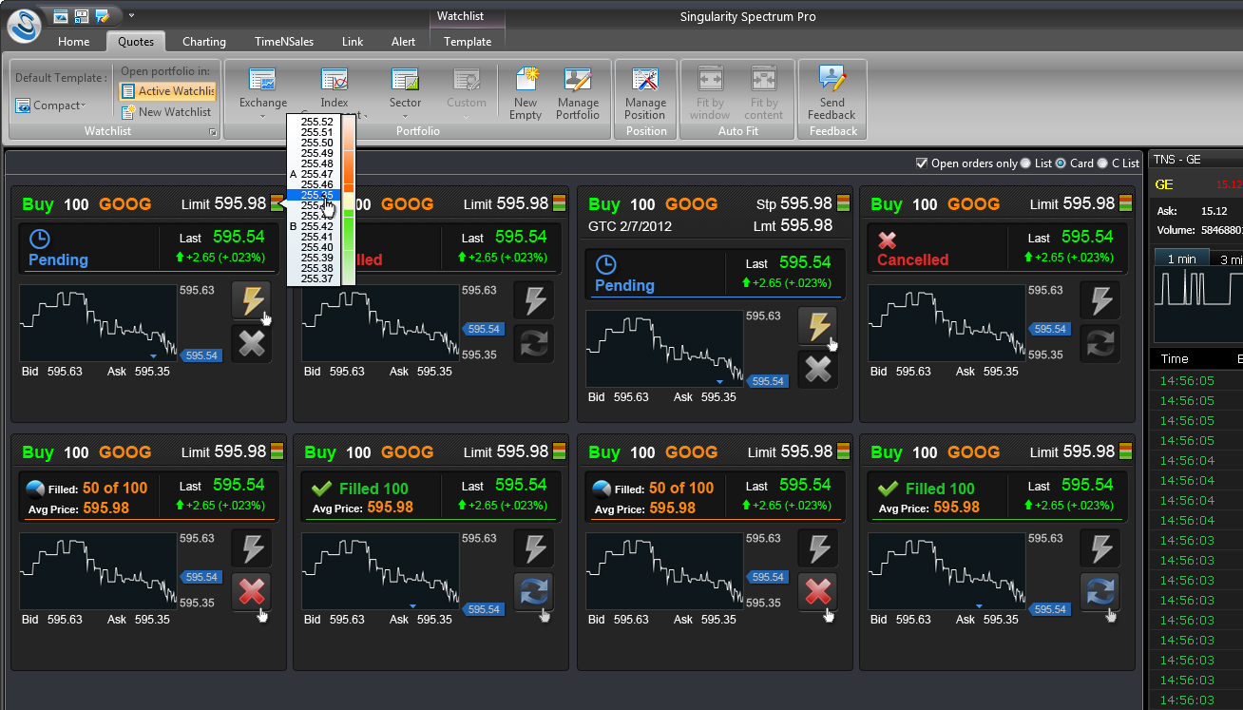Open the Charting ribbon tab
1243x710 pixels.
[204, 41]
